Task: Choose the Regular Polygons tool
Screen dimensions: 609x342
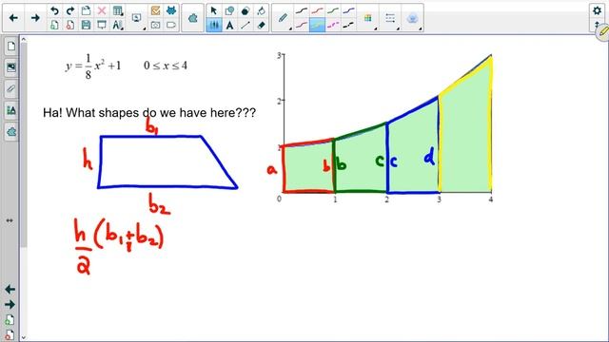Action: (x=246, y=10)
